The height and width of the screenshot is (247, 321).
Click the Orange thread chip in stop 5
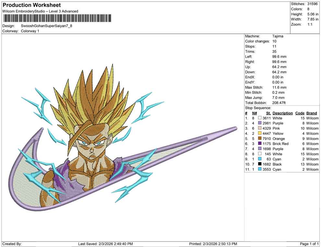pyautogui.click(x=259, y=138)
